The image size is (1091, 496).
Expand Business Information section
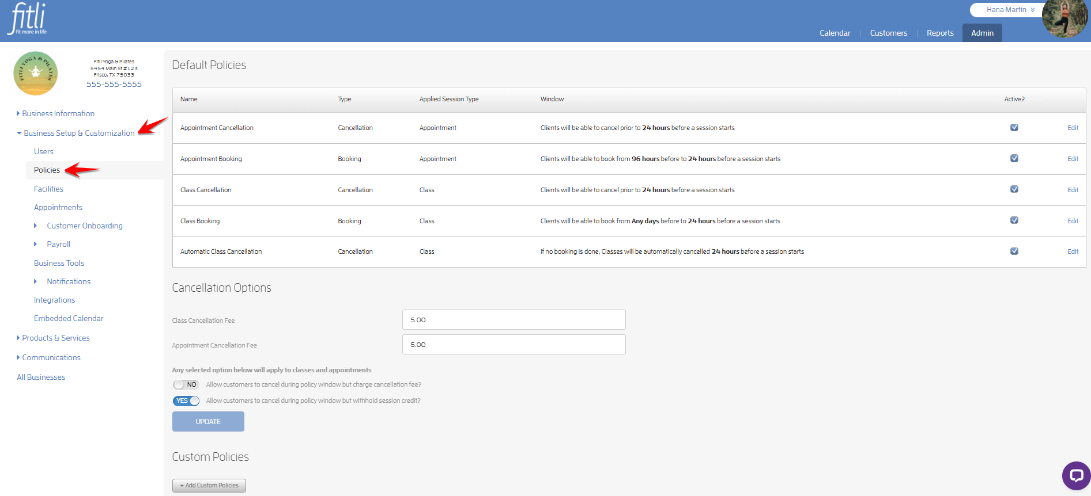point(55,113)
